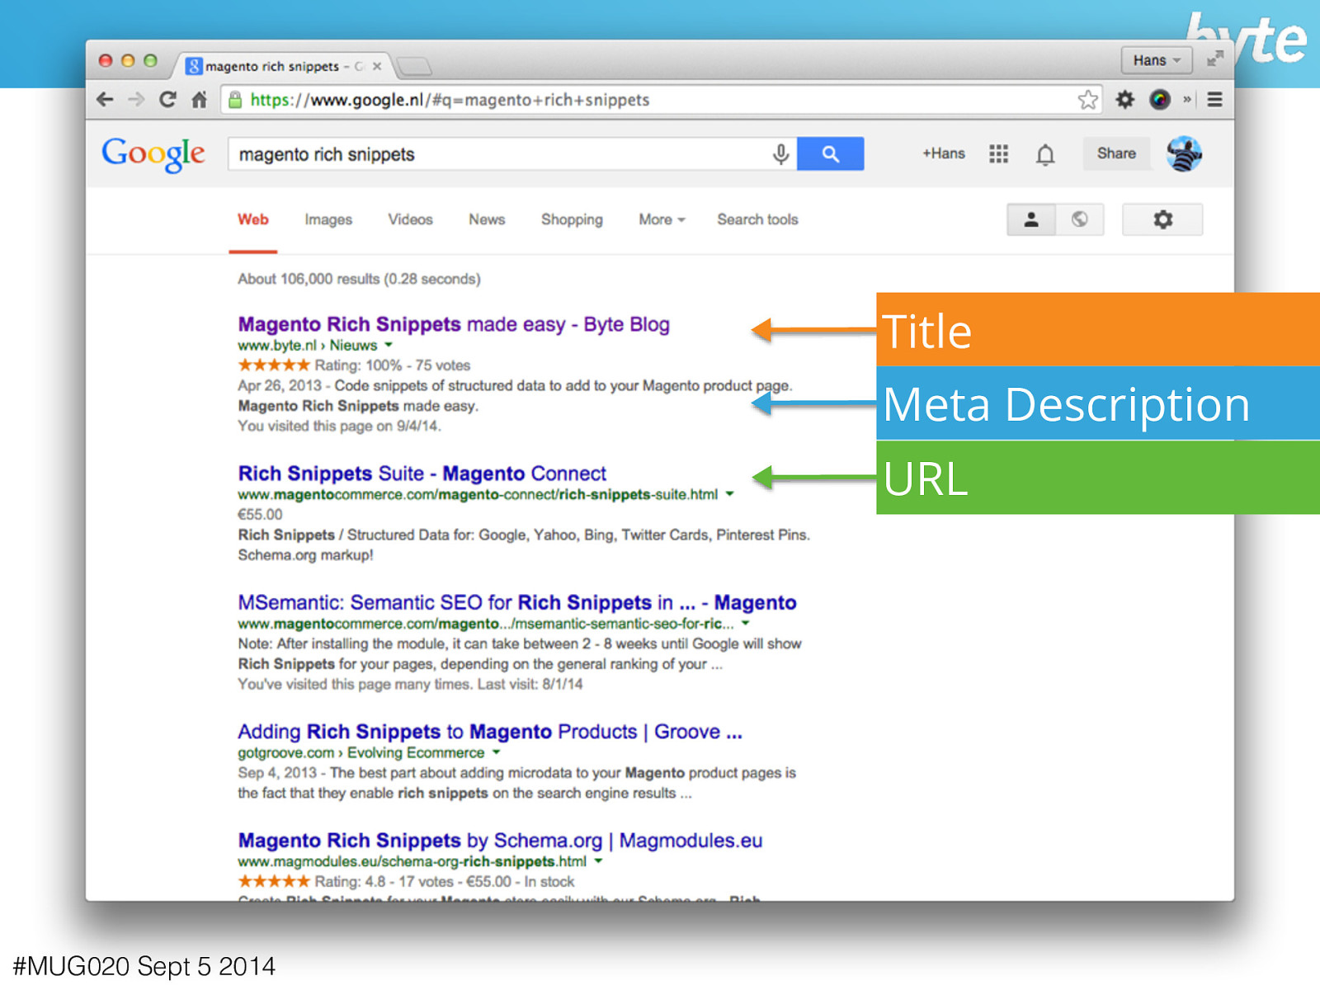Enter fullscreen with the expand arrows icon

tap(1214, 59)
